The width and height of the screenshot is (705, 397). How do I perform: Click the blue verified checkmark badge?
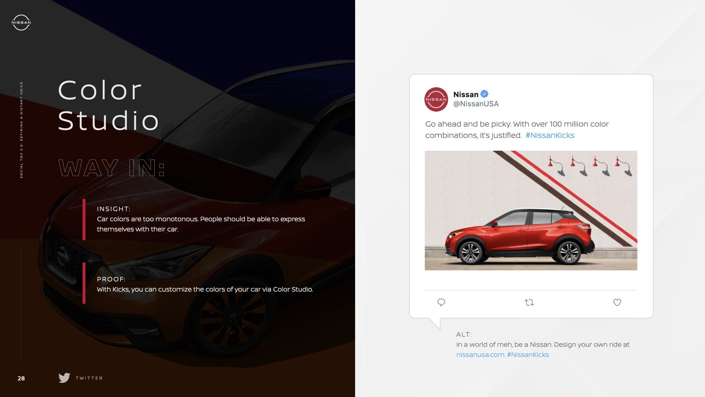[484, 94]
